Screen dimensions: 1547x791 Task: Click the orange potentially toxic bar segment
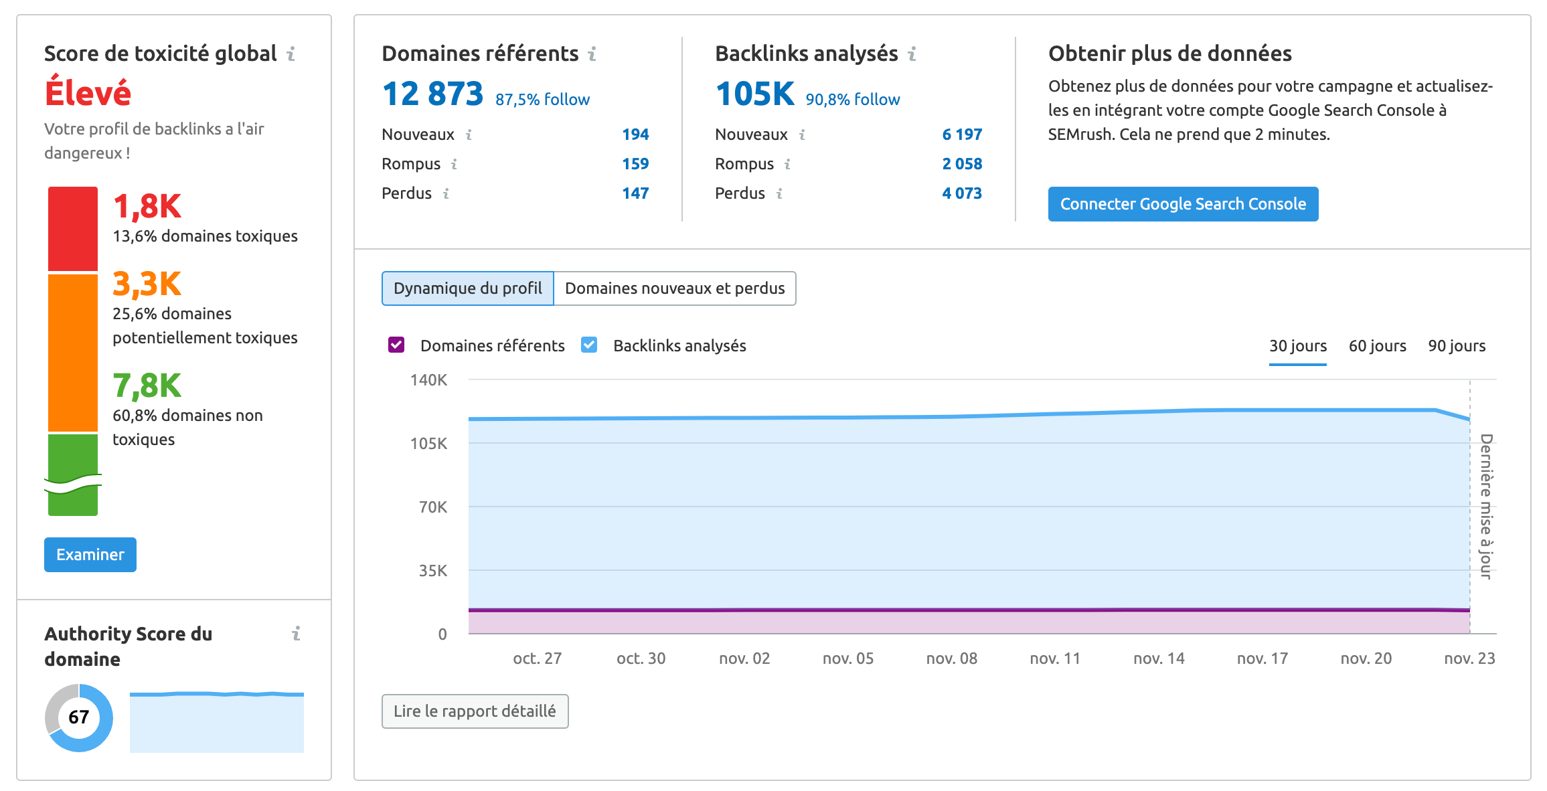coord(73,353)
